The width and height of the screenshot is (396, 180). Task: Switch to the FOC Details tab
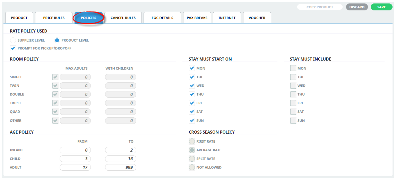162,18
